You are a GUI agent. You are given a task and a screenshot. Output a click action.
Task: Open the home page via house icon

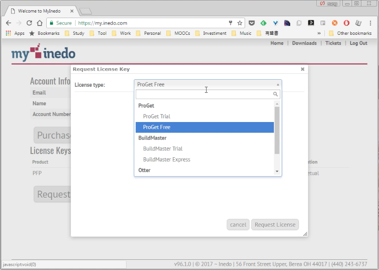tap(40, 23)
